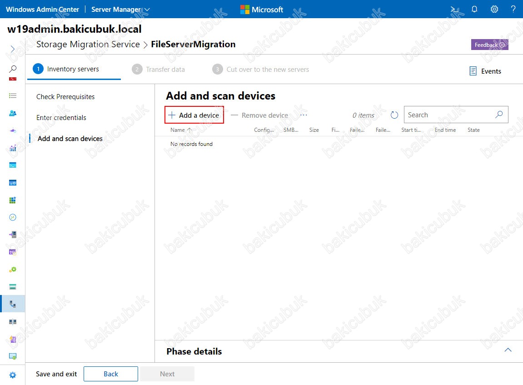Click the End time column header
Viewport: 523px width, 385px height.
point(445,130)
